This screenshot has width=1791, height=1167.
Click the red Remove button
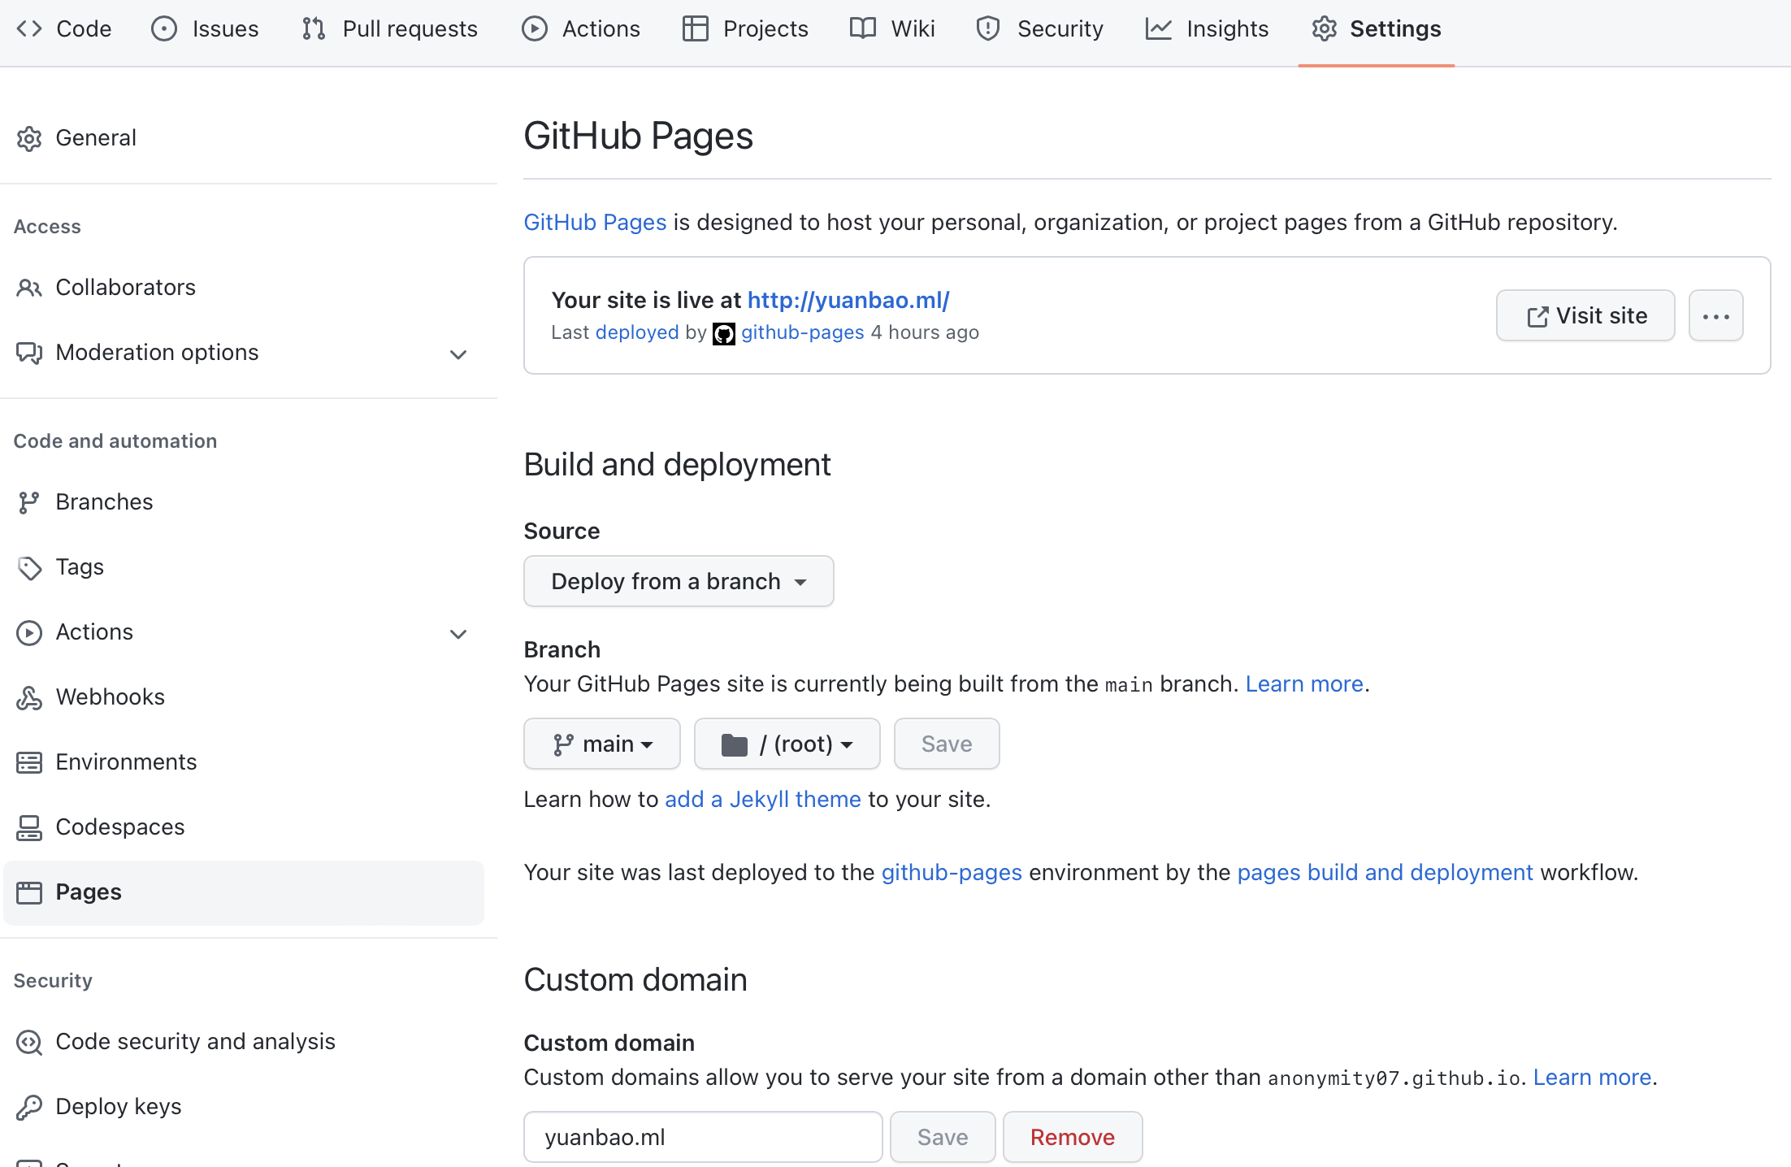1072,1137
